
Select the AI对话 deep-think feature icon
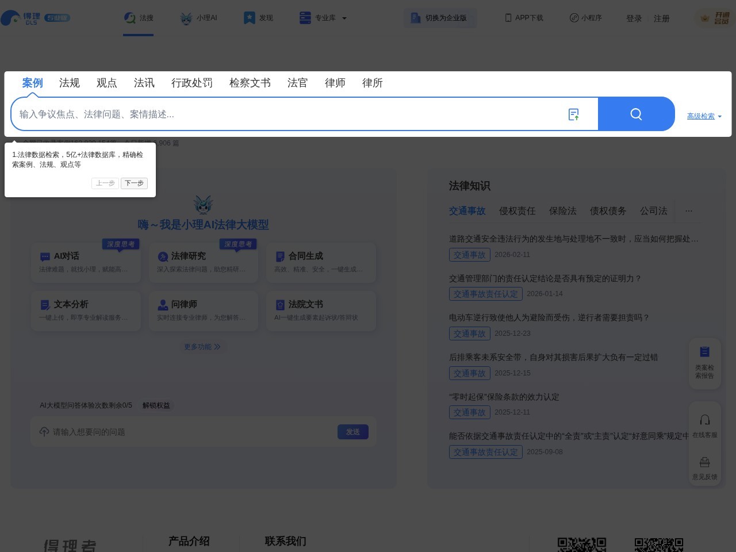tap(45, 256)
